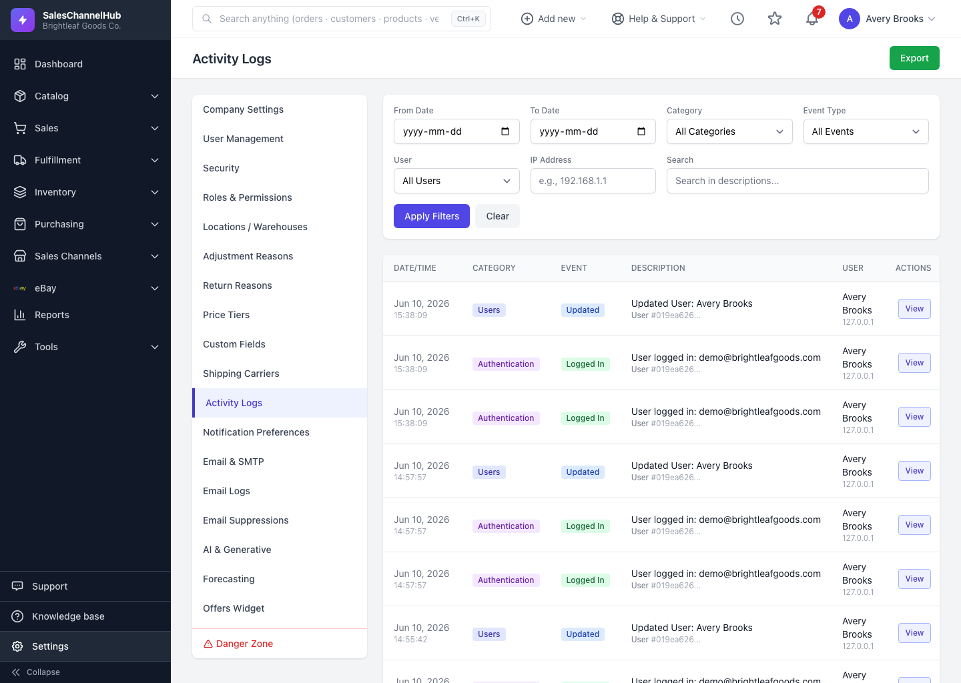961x683 pixels.
Task: Click the Sales Channels store icon
Action: tap(20, 256)
